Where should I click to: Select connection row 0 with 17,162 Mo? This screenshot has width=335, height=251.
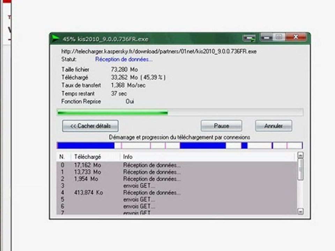tap(177, 165)
